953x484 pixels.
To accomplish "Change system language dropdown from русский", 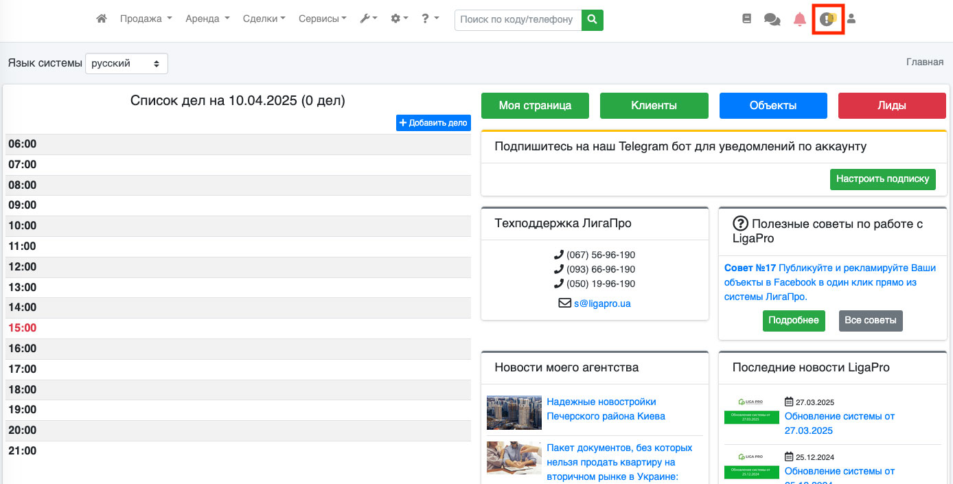I will coord(127,63).
